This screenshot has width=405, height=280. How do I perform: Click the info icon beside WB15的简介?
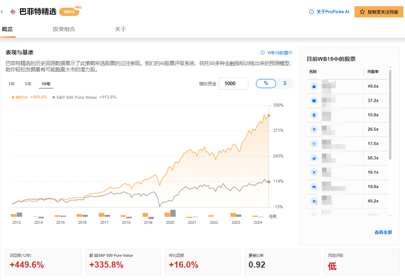tap(262, 52)
